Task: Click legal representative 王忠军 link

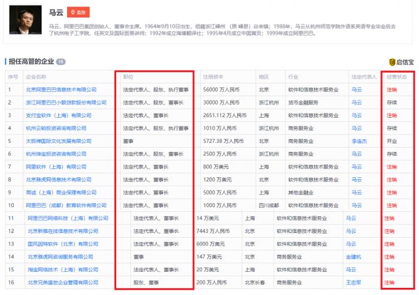Action: coord(354,282)
